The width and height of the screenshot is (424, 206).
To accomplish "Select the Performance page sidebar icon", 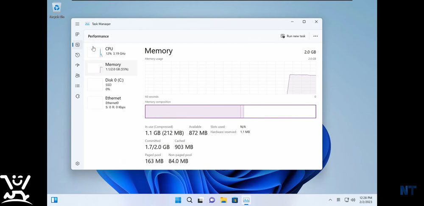I will pyautogui.click(x=78, y=45).
